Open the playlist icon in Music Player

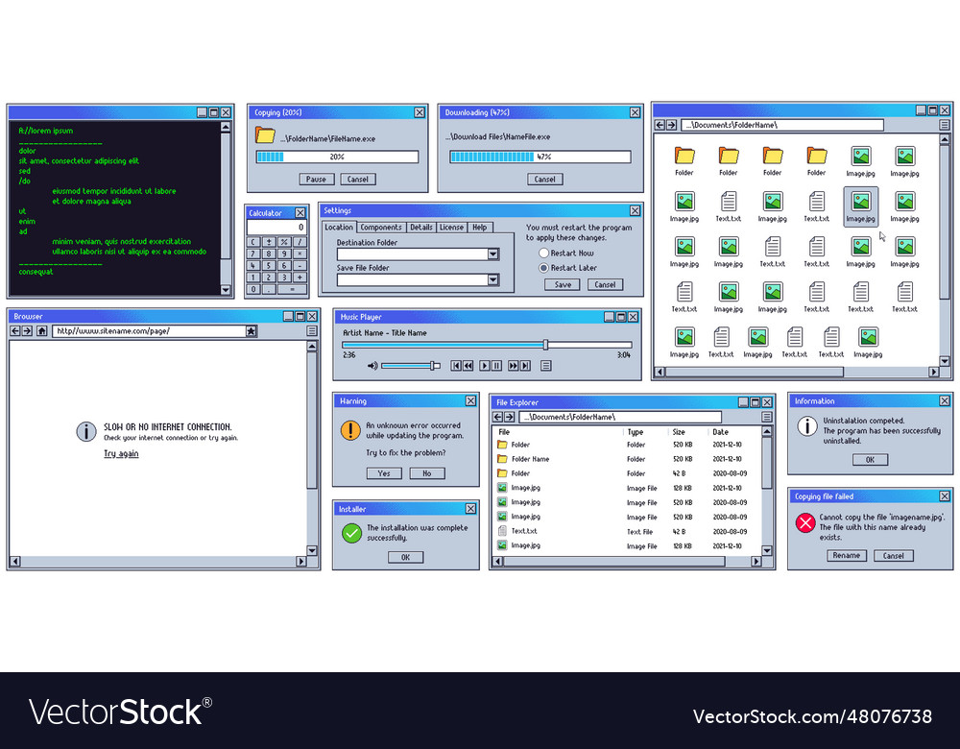pos(546,366)
